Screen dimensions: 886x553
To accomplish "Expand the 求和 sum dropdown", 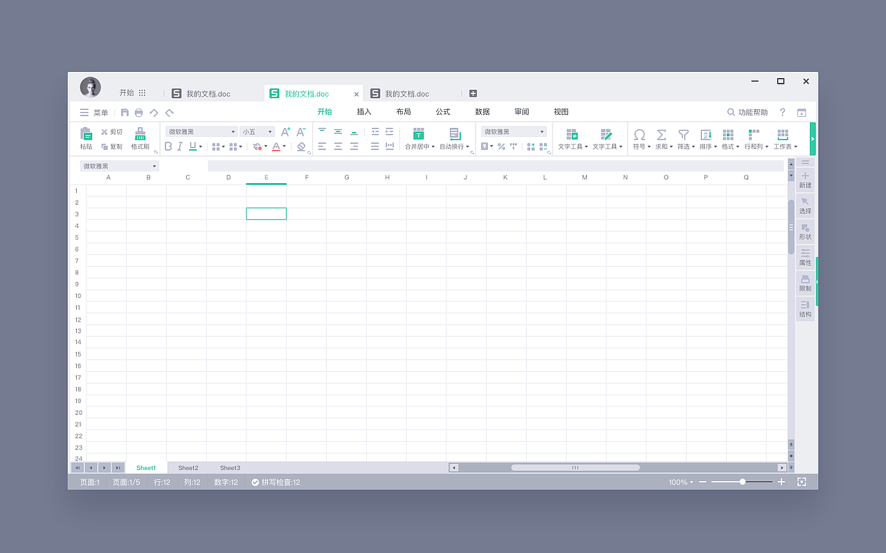I will pos(671,147).
